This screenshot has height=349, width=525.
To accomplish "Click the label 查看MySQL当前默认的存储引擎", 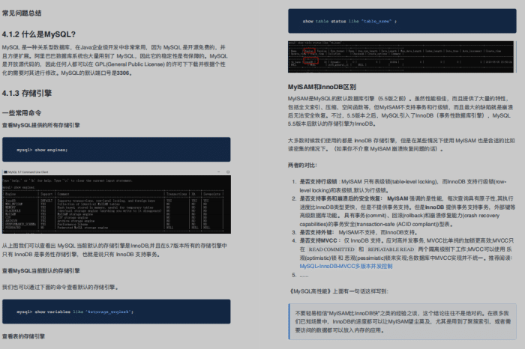I will pyautogui.click(x=40, y=271).
